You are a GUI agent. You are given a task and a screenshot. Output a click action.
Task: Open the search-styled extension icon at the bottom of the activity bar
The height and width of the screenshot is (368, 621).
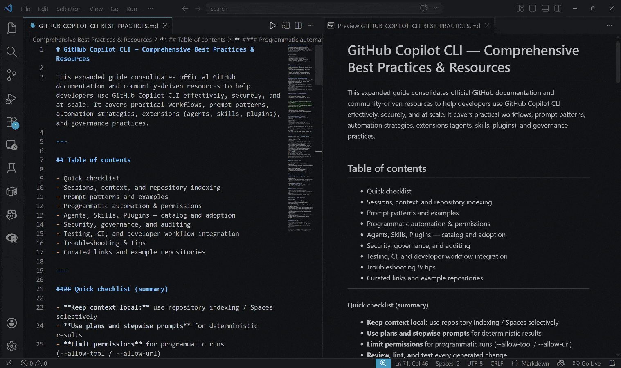click(x=11, y=238)
